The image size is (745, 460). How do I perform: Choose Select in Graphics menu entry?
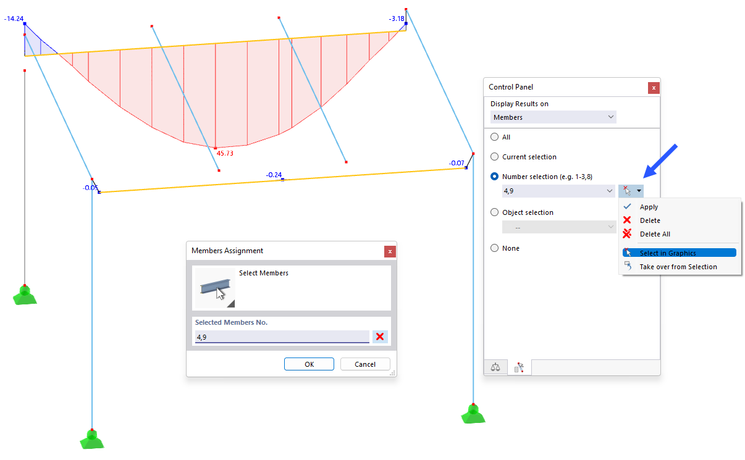680,253
